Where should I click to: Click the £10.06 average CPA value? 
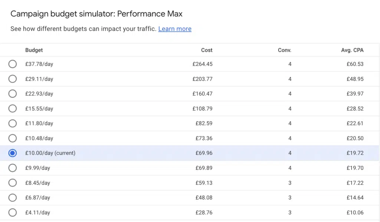pyautogui.click(x=355, y=213)
